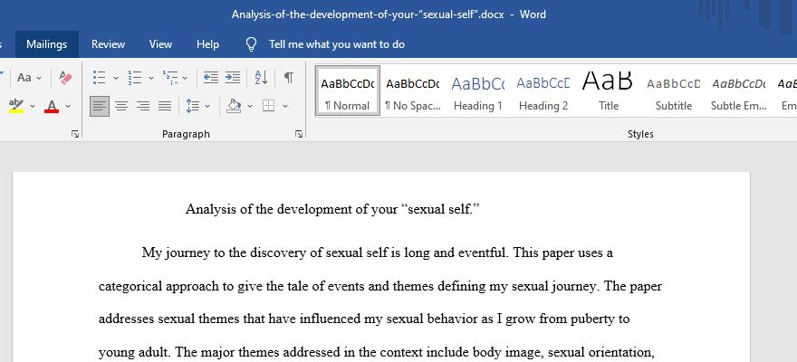
Task: Expand the numbering library dropdown
Action: (151, 78)
